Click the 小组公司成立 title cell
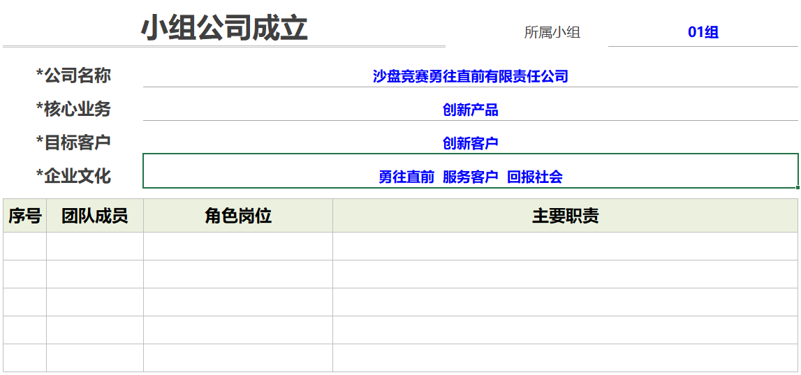Screen dimensions: 801x375 [224, 29]
